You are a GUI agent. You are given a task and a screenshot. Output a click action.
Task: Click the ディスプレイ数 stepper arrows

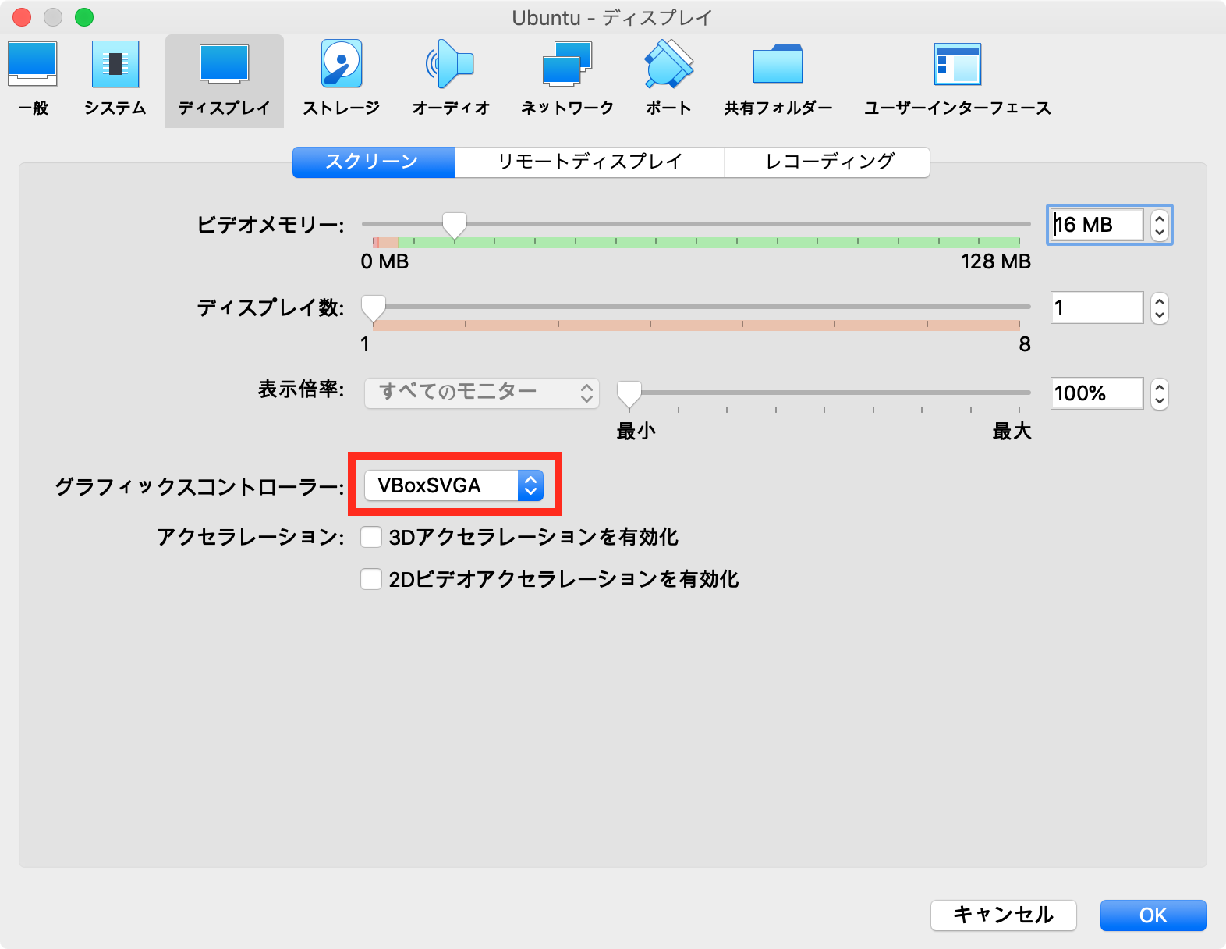pos(1160,307)
